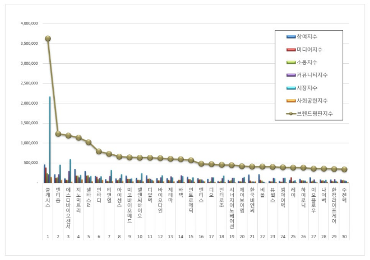Screen dimensions: 370x260
Task: Click the highest line marker above 클래시스
Action: 48,39
